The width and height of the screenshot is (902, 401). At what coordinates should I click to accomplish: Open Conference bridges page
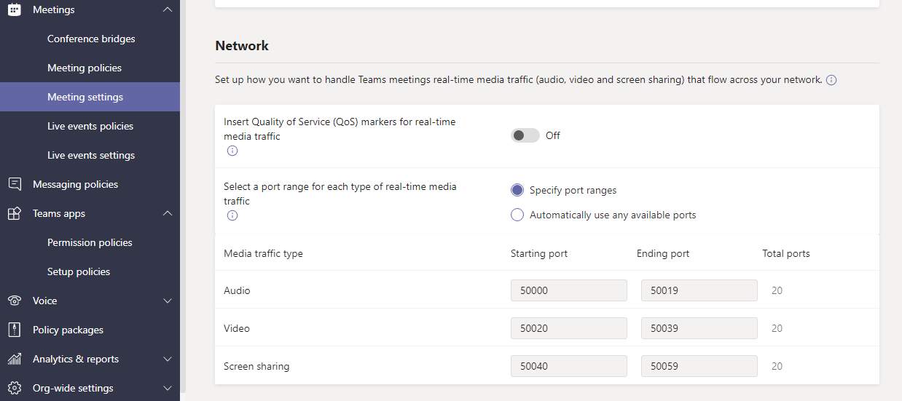click(91, 39)
